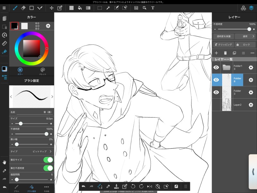
Task: Toggle the Layers panel icon
Action: point(251,8)
